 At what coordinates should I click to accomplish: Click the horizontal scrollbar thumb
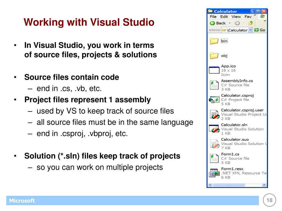click(229, 185)
